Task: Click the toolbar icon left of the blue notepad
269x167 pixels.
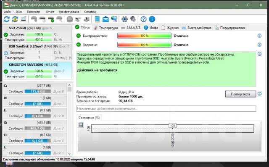Action: [x=87, y=19]
